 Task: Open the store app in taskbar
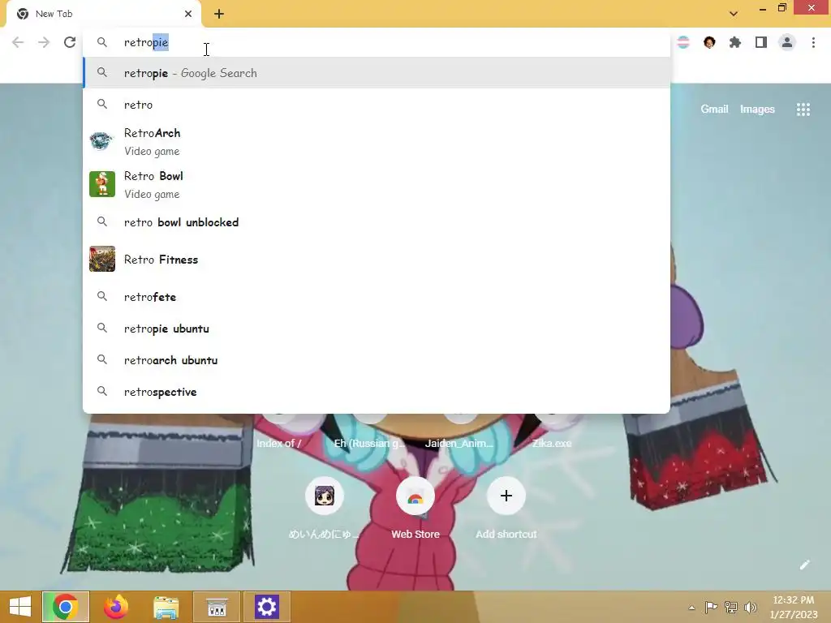pyautogui.click(x=216, y=607)
